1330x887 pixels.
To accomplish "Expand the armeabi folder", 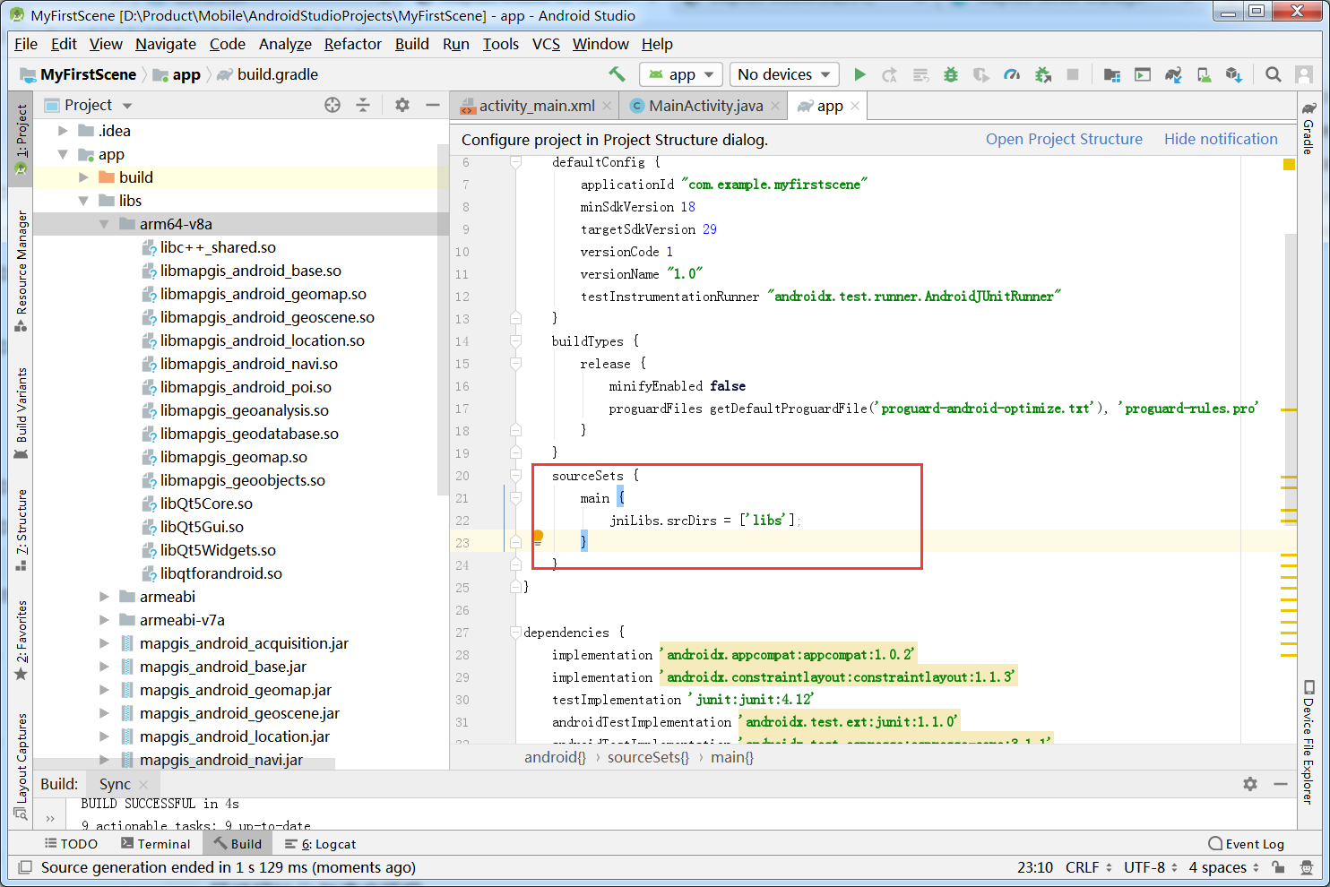I will (104, 597).
